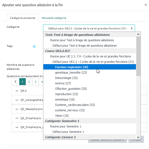Go to previous page using left chevron

point(15,82)
